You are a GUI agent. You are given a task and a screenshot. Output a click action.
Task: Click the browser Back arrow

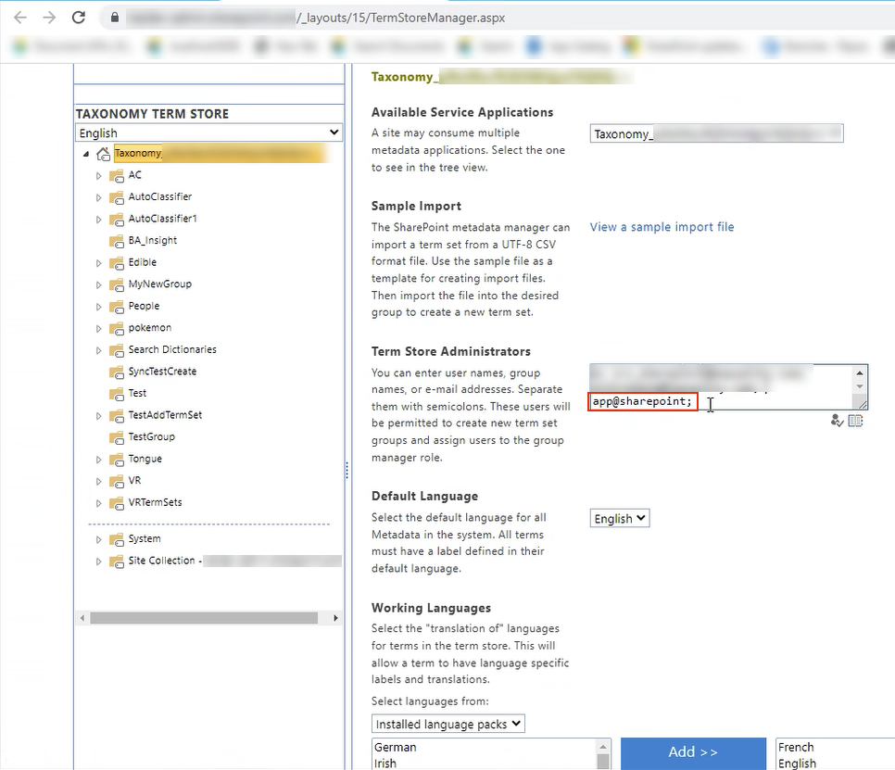tap(20, 18)
